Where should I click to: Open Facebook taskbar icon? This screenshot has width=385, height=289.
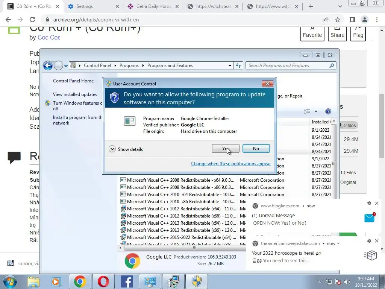pos(127,281)
